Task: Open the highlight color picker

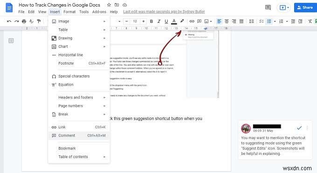Action: point(182,21)
